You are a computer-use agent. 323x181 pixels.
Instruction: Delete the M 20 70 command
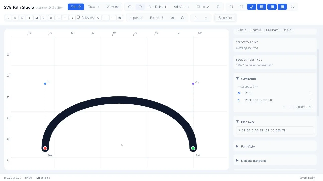click(x=310, y=93)
